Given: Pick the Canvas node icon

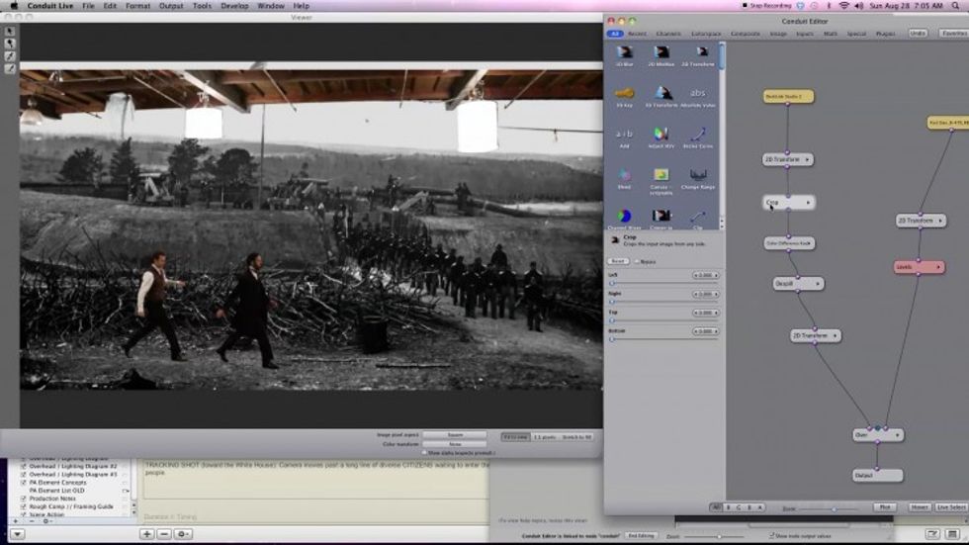Looking at the screenshot, I should click(x=661, y=175).
